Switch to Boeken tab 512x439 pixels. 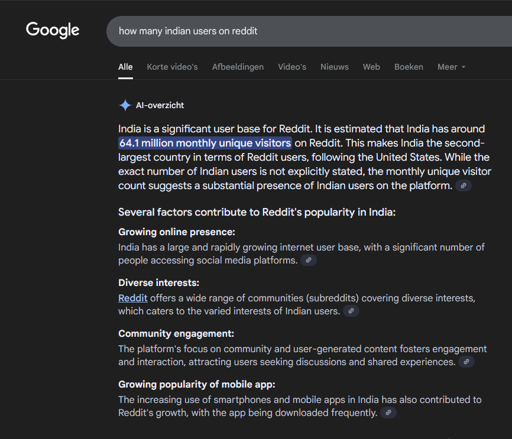pyautogui.click(x=409, y=67)
